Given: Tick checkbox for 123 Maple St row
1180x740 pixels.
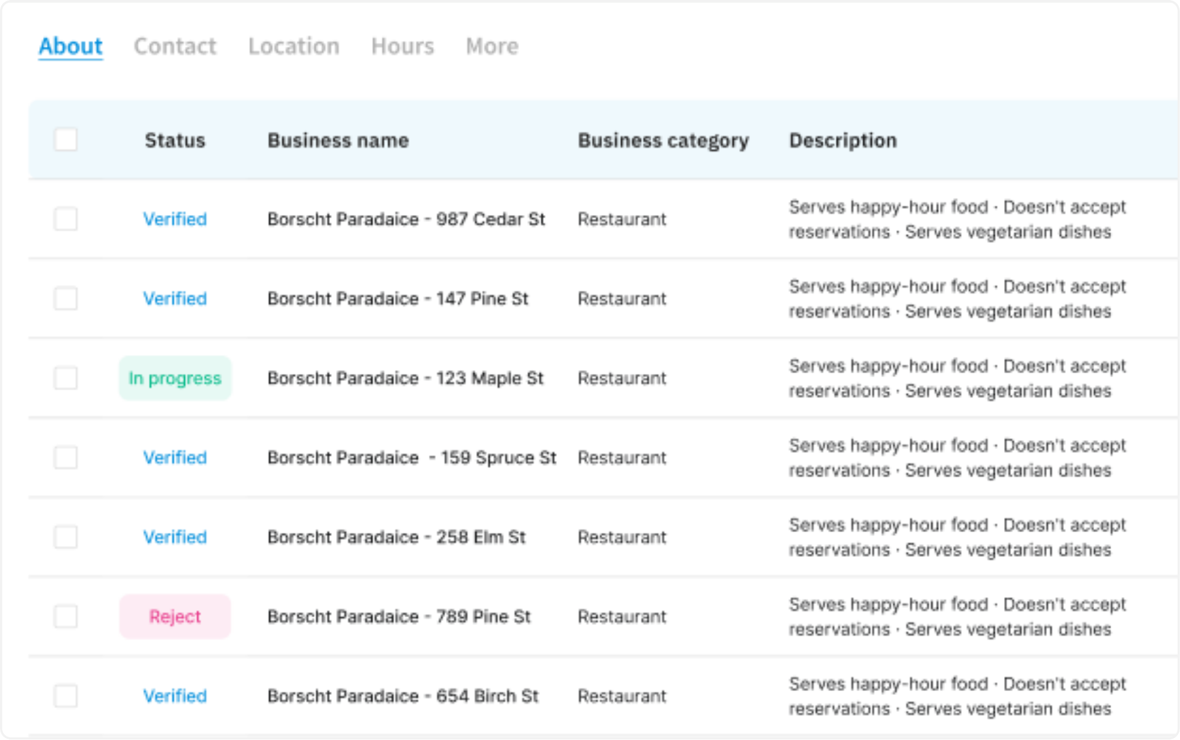Looking at the screenshot, I should 65,378.
